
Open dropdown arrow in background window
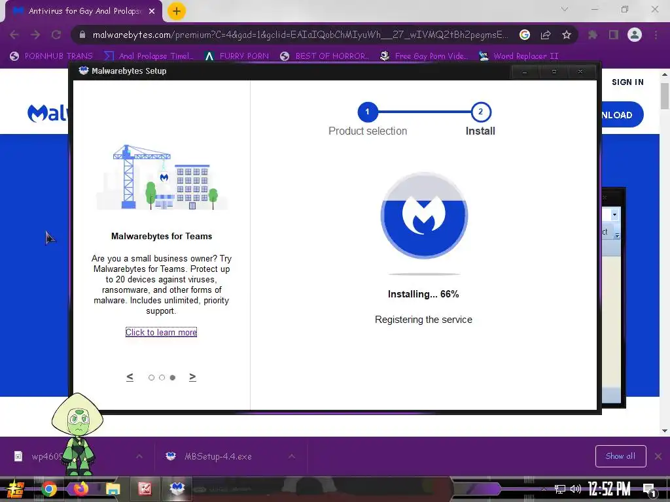(614, 214)
